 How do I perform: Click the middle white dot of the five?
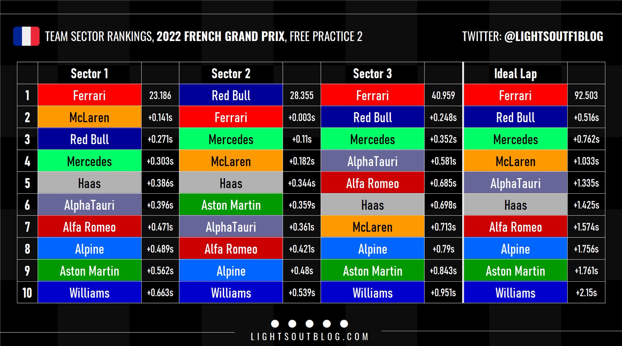click(x=309, y=324)
